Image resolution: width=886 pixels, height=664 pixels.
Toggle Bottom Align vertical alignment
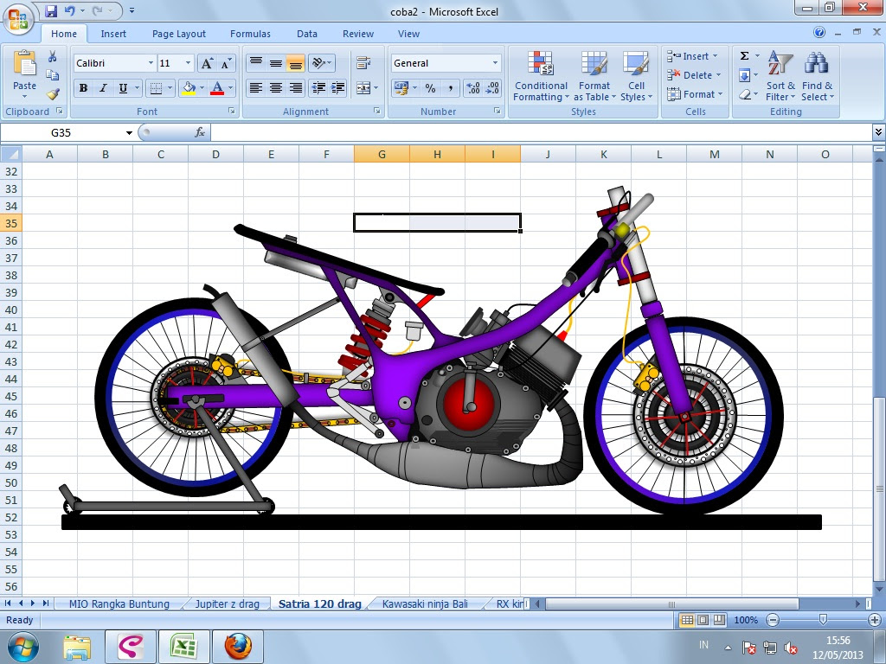(x=295, y=63)
